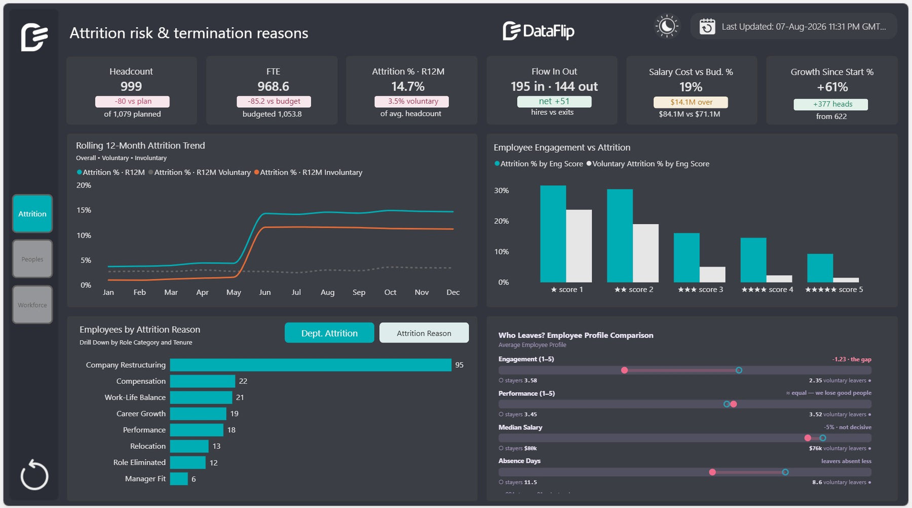Select the score 1 teal bar
The height and width of the screenshot is (508, 912).
pyautogui.click(x=553, y=234)
